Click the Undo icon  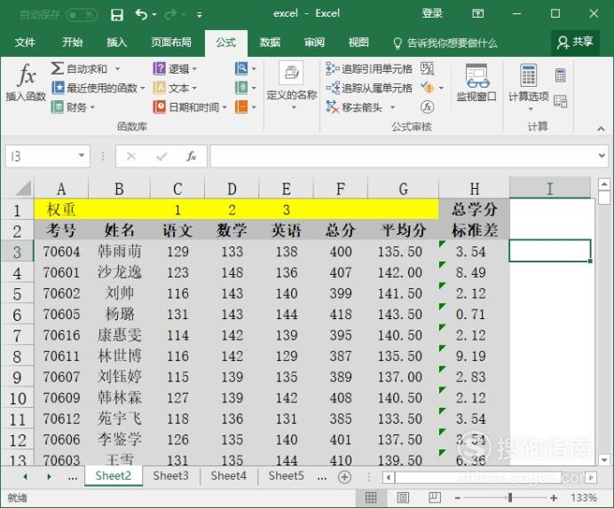(141, 14)
